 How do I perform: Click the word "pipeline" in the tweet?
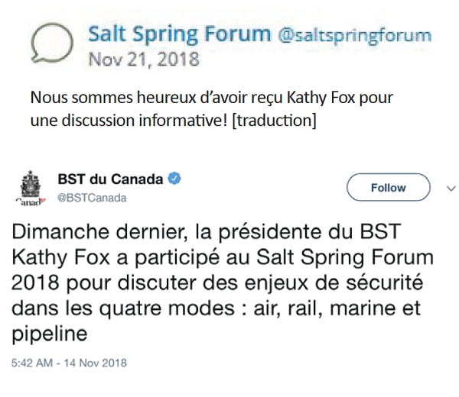click(x=47, y=334)
